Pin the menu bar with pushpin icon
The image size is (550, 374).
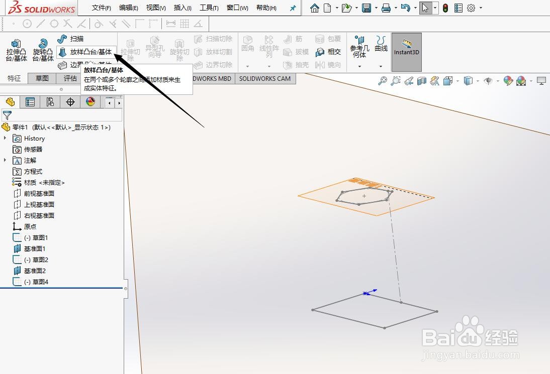pyautogui.click(x=293, y=8)
